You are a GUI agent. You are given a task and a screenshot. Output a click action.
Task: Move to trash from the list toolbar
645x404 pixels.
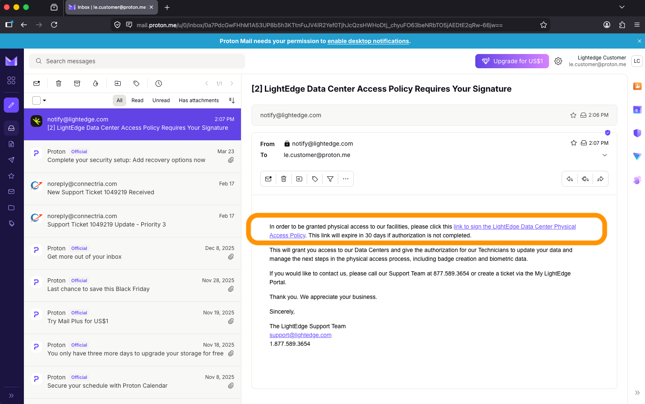point(59,84)
